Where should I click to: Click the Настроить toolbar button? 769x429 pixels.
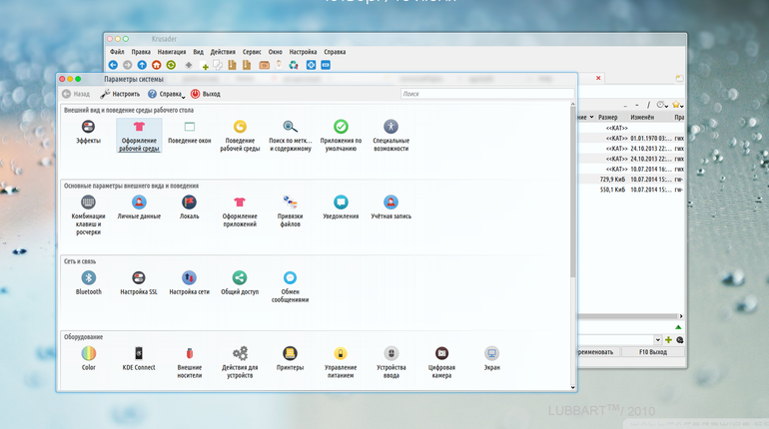click(120, 94)
